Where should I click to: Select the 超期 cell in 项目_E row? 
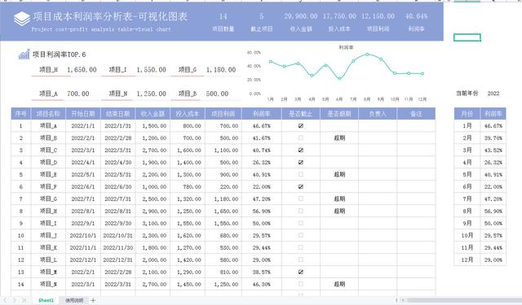tap(339, 174)
